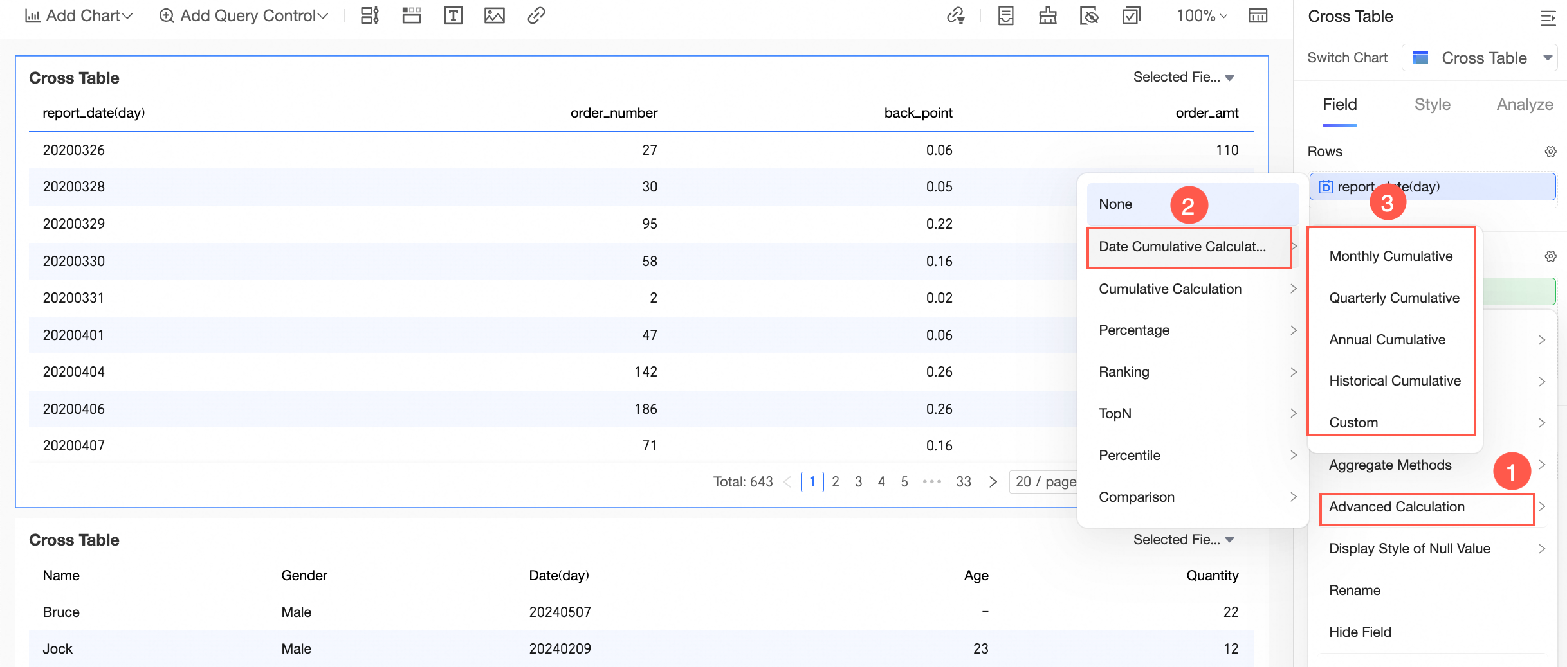
Task: Select Quarterly Cumulative option
Action: [1394, 298]
